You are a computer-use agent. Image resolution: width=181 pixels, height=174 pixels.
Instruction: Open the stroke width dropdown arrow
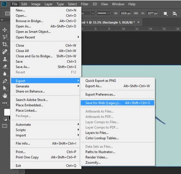pyautogui.click(x=93, y=13)
